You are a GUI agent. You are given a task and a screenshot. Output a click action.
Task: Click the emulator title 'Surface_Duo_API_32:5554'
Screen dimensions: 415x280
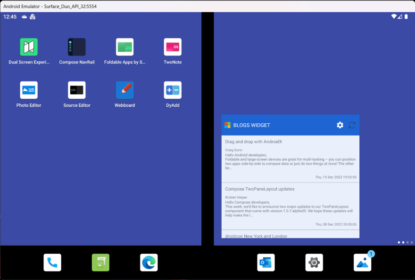[x=70, y=6]
